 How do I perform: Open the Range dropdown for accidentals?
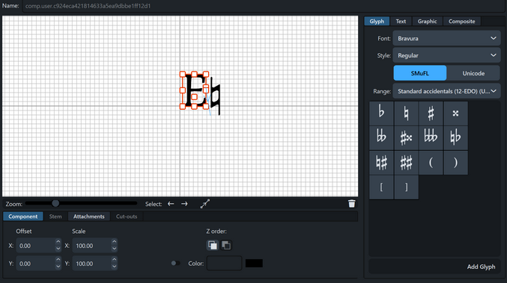[446, 91]
